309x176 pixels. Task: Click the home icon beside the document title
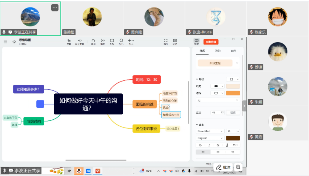[14, 42]
